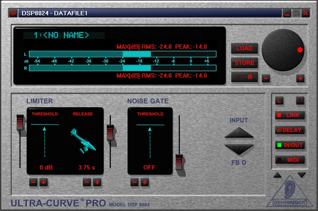318x211 pixels.
Task: Turn the large black data wheel knob
Action: tap(283, 50)
